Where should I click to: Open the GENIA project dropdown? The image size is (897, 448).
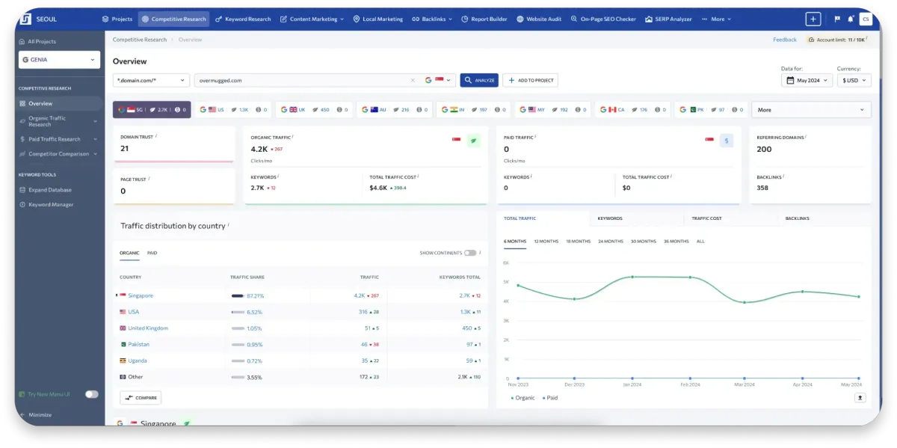[60, 59]
